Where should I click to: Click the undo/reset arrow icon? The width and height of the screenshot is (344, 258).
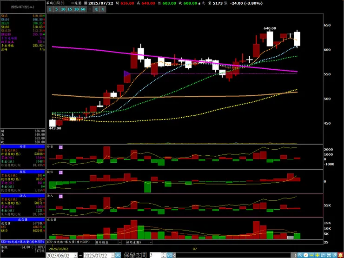(x=323, y=255)
